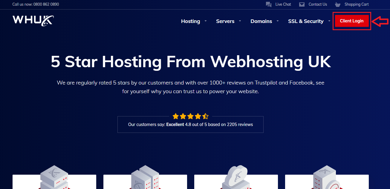Expand the arrow next to Domains
This screenshot has width=390, height=189.
tap(278, 21)
